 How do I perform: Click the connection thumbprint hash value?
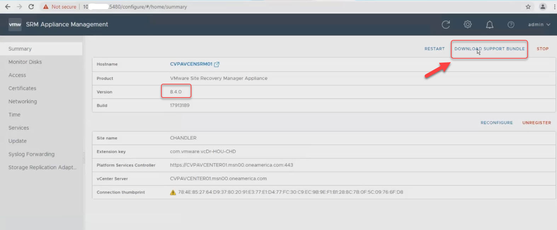point(291,193)
